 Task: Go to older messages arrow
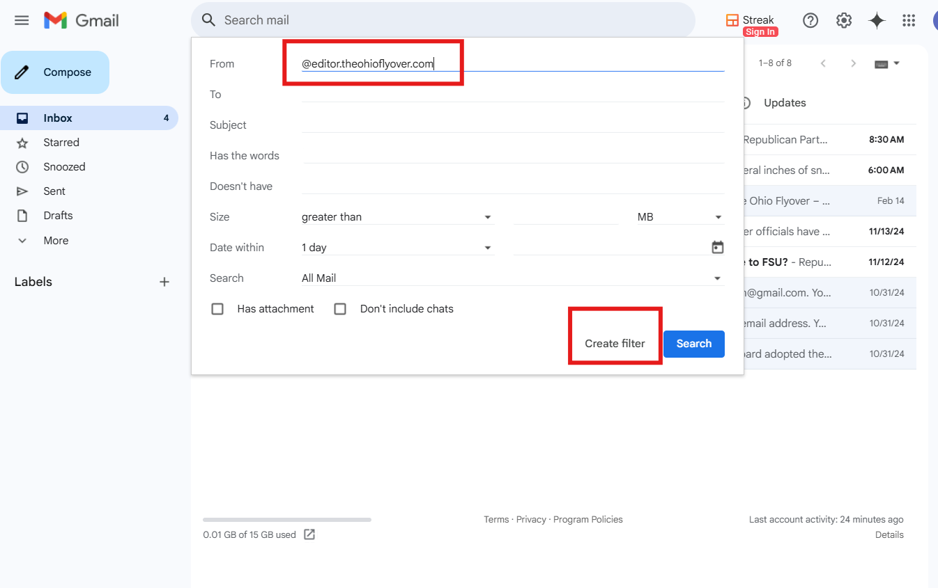853,63
